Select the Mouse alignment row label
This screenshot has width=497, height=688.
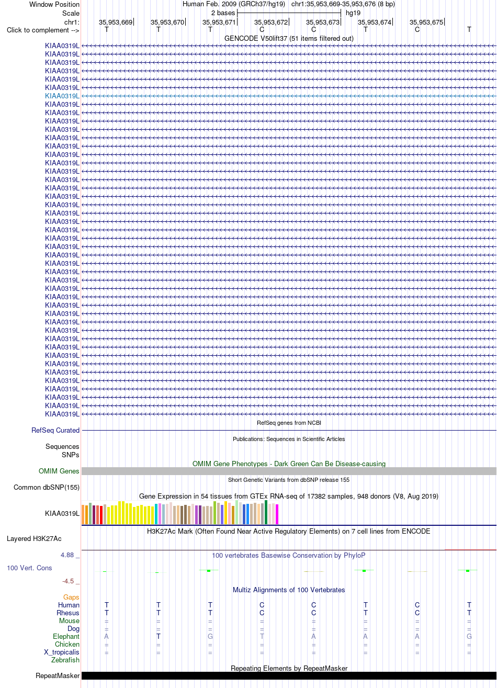69,621
